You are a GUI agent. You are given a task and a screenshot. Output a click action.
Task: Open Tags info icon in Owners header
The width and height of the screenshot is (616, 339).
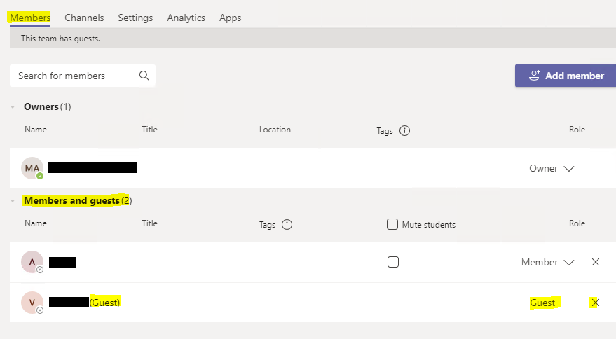[404, 130]
